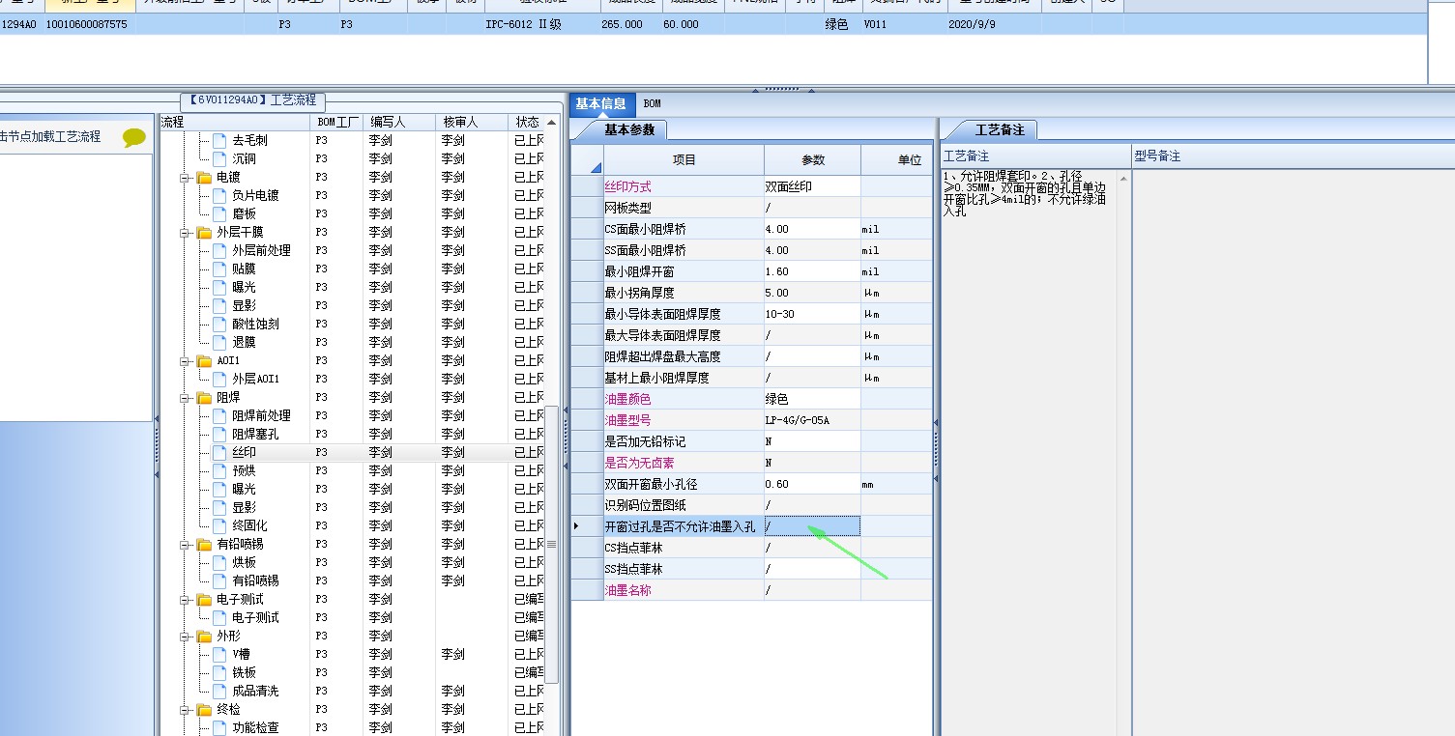Click the 最小阻焊开窗 value 1.60

tap(812, 271)
